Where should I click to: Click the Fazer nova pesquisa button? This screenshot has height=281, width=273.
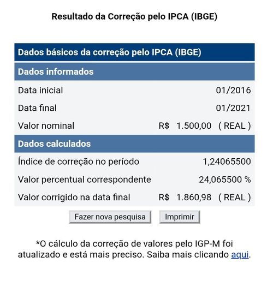[x=110, y=217]
